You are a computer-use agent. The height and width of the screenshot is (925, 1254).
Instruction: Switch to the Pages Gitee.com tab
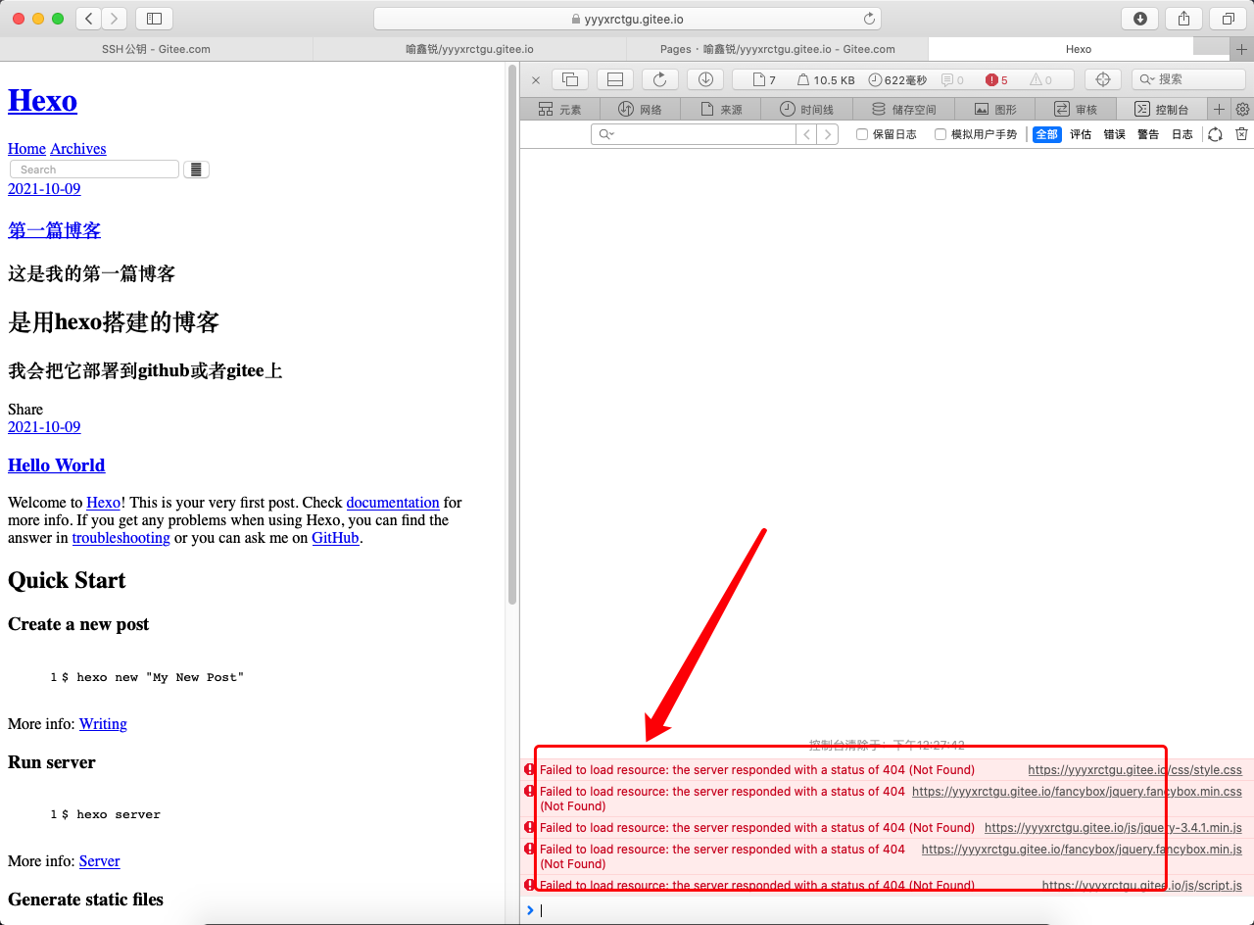[x=777, y=49]
